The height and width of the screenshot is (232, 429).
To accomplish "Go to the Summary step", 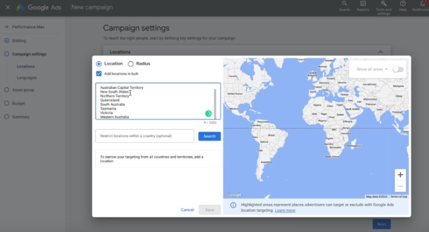I will (x=21, y=117).
